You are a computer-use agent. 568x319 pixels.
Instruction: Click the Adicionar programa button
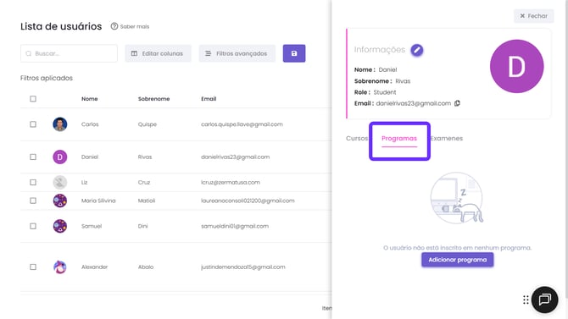pyautogui.click(x=457, y=260)
